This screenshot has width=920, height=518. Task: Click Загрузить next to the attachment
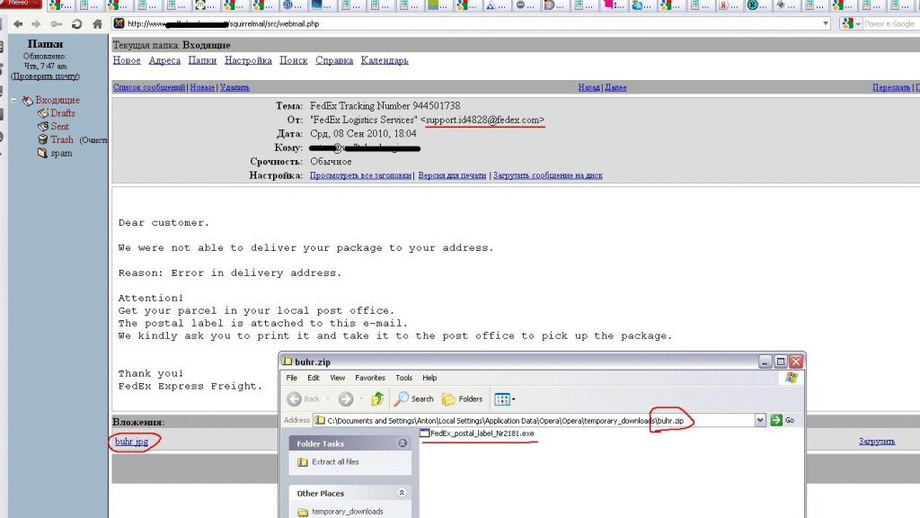click(877, 441)
